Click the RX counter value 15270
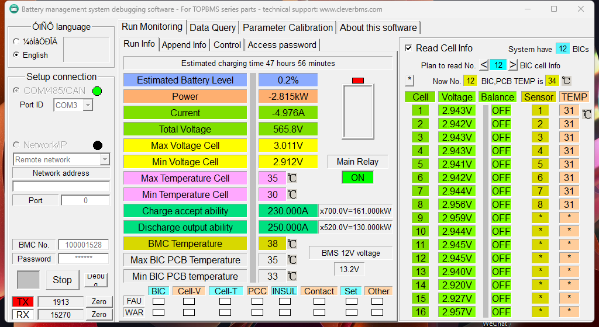 (x=61, y=315)
